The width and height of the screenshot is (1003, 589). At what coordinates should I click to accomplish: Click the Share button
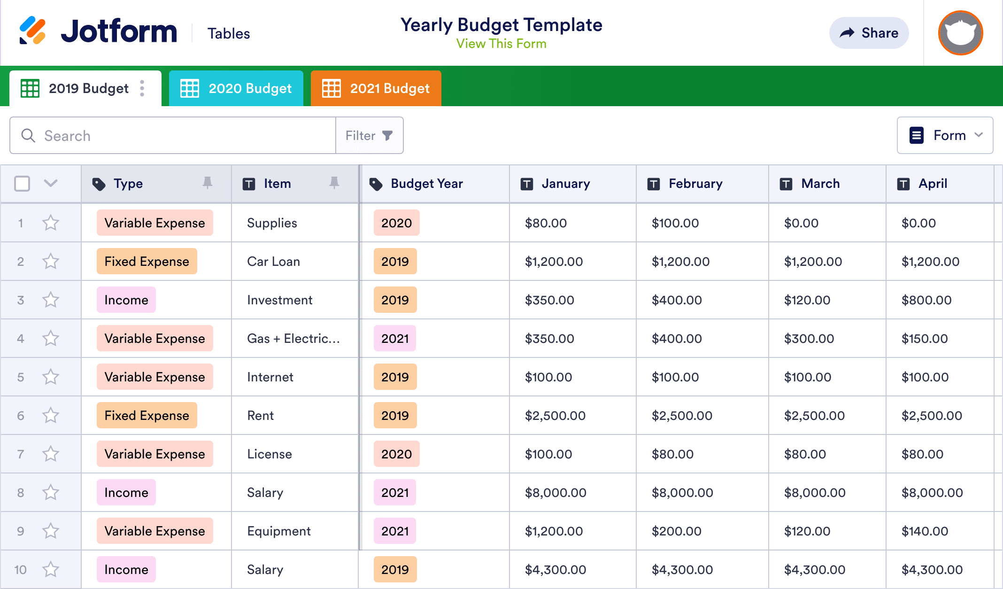[x=869, y=33]
